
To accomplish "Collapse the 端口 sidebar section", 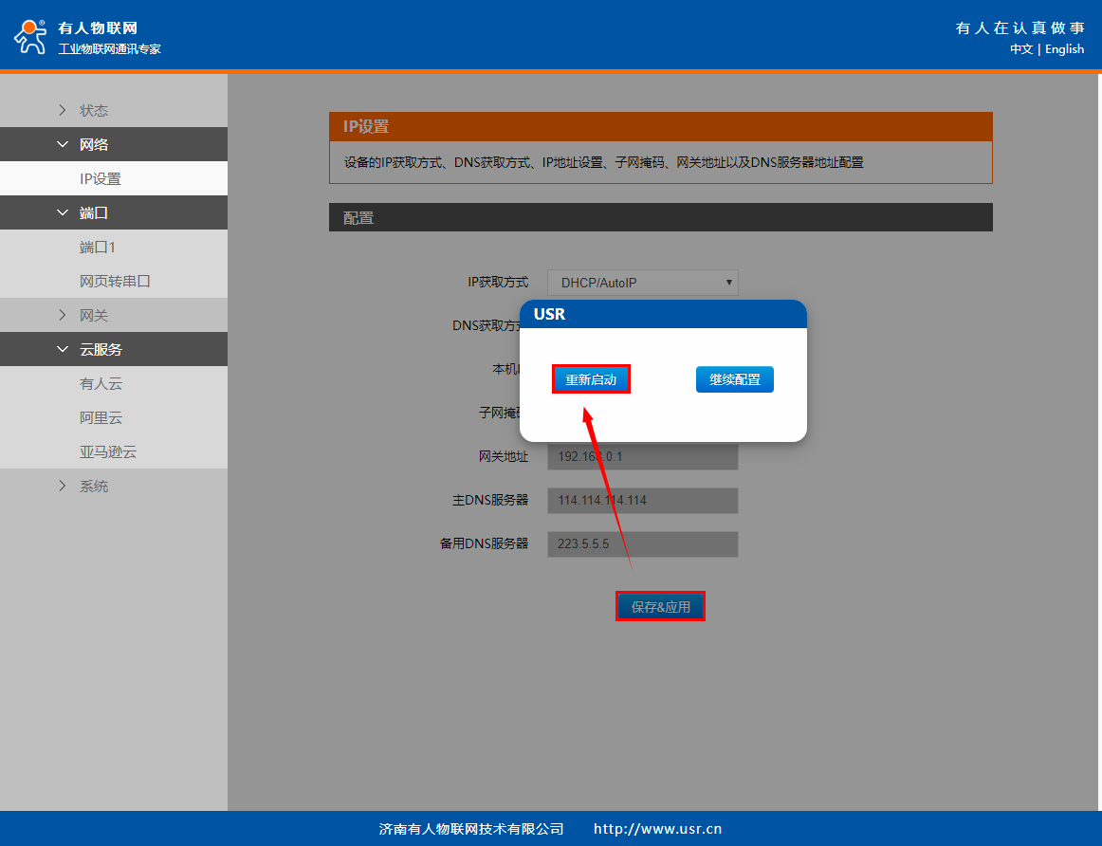I will coord(93,213).
